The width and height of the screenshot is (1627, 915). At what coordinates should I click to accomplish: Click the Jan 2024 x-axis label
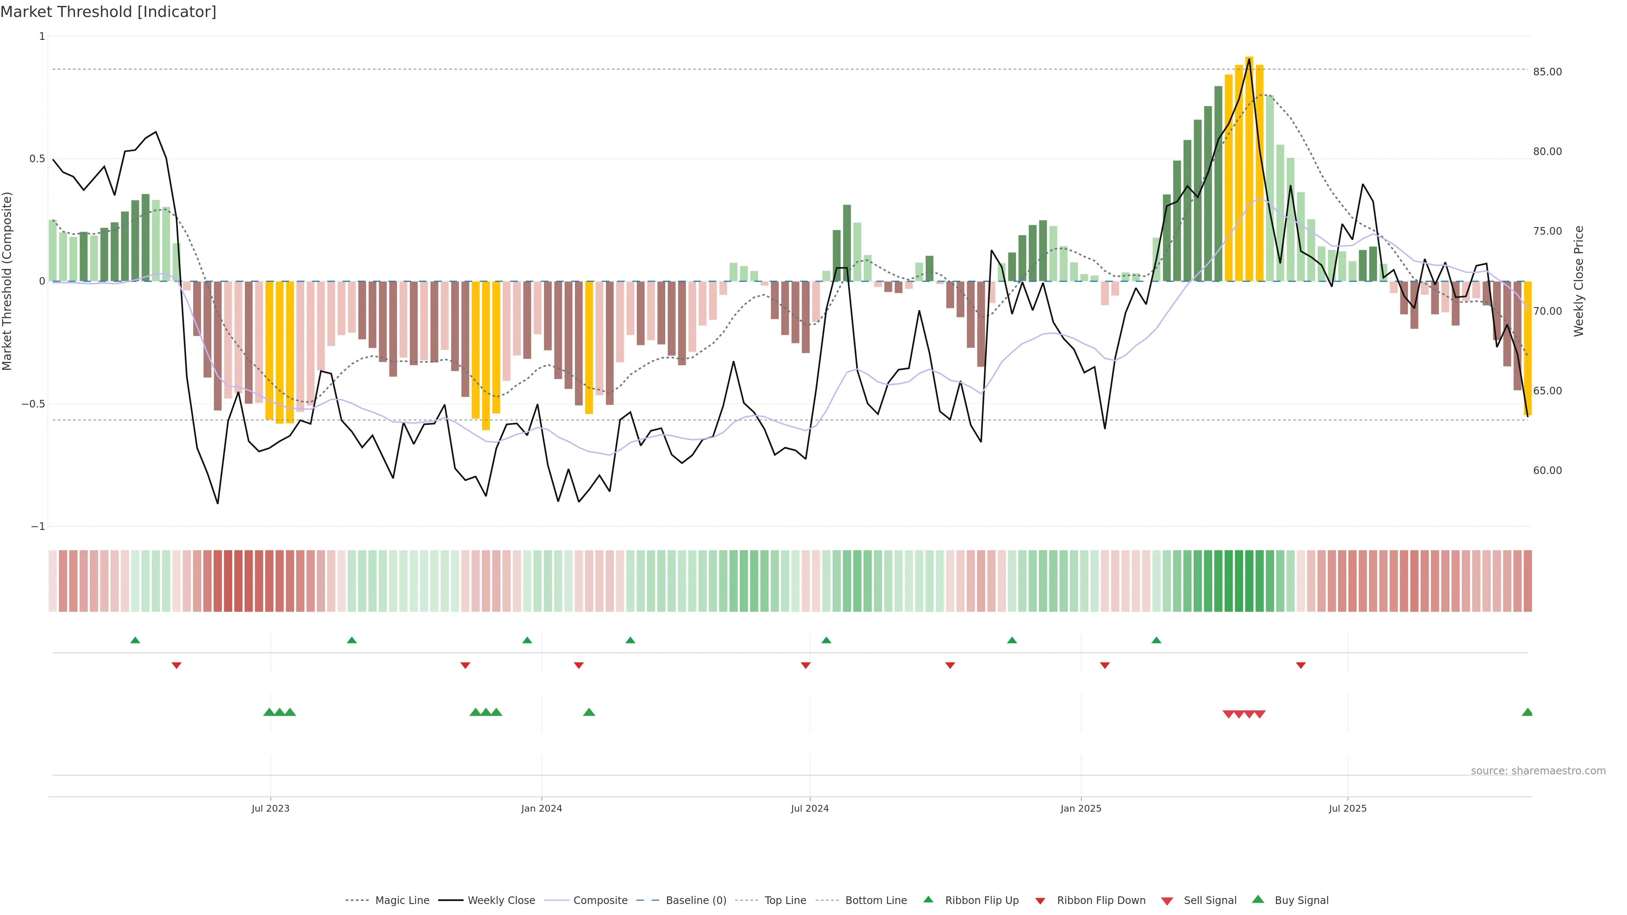point(541,808)
